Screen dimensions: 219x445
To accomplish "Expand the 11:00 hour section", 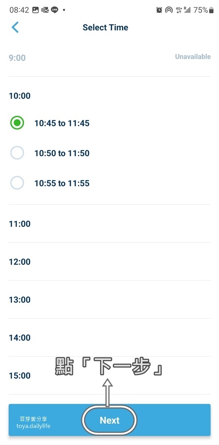I will (109, 224).
